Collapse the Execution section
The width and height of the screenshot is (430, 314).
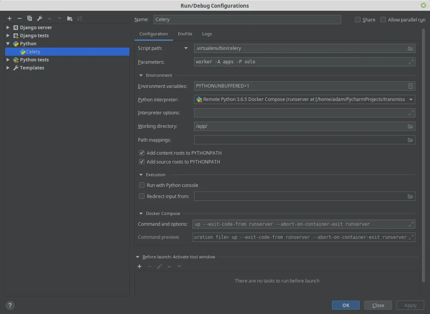[141, 175]
